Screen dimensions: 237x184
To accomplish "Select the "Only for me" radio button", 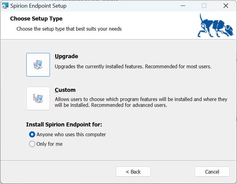I will click(32, 144).
